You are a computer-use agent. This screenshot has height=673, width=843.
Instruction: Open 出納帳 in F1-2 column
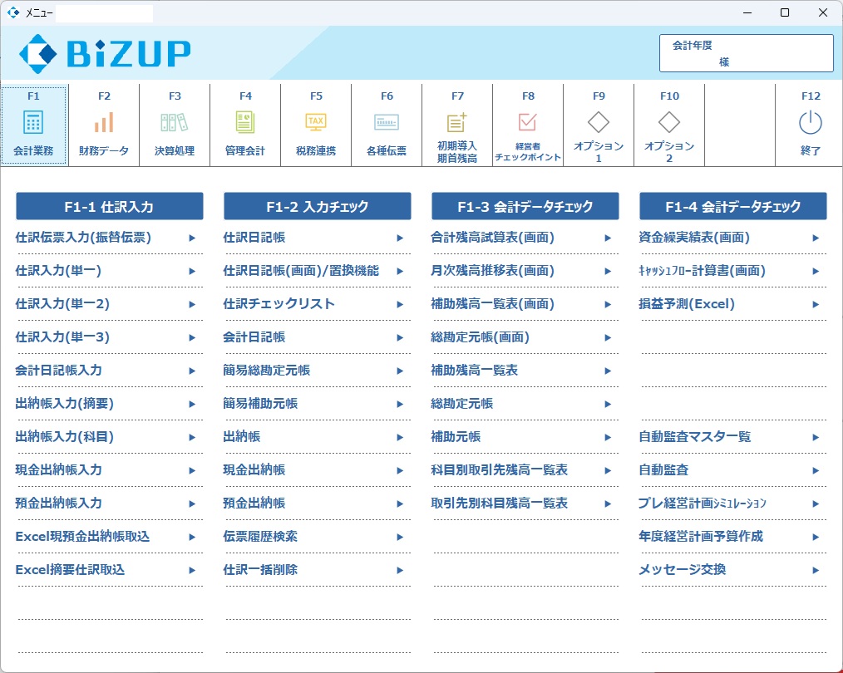click(x=242, y=437)
